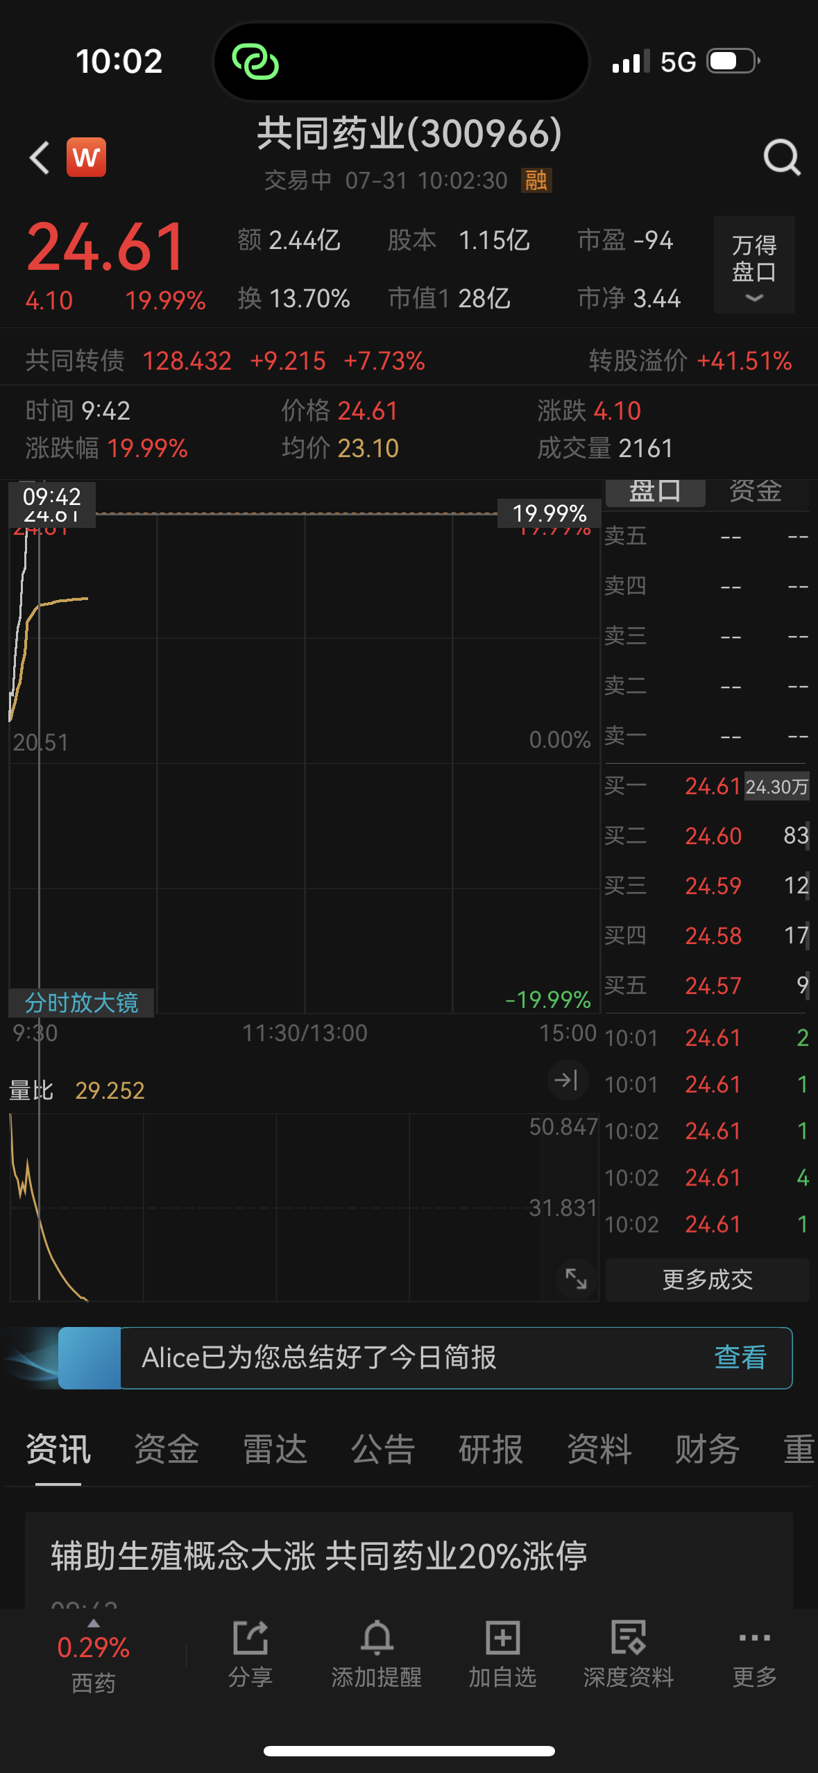Tap the 更多成交 button

[x=707, y=1280]
